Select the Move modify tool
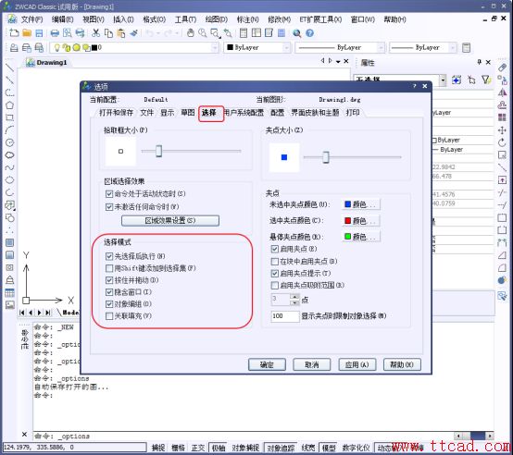Screen dimensions: 513x455 coord(502,130)
